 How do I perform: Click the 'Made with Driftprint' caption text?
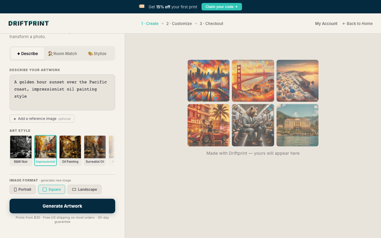tap(253, 153)
